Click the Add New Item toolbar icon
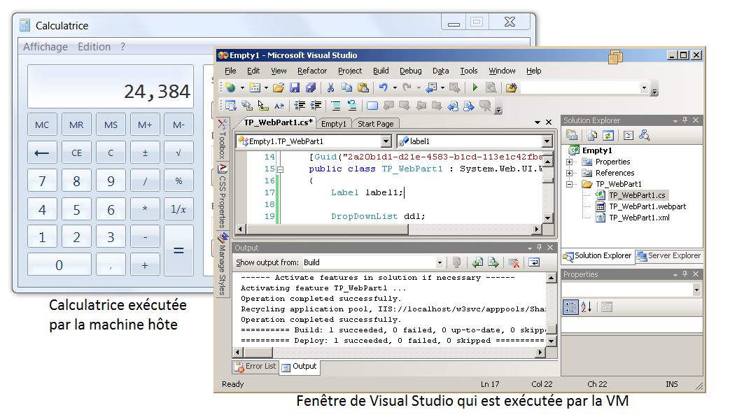730x417 pixels. 255,87
